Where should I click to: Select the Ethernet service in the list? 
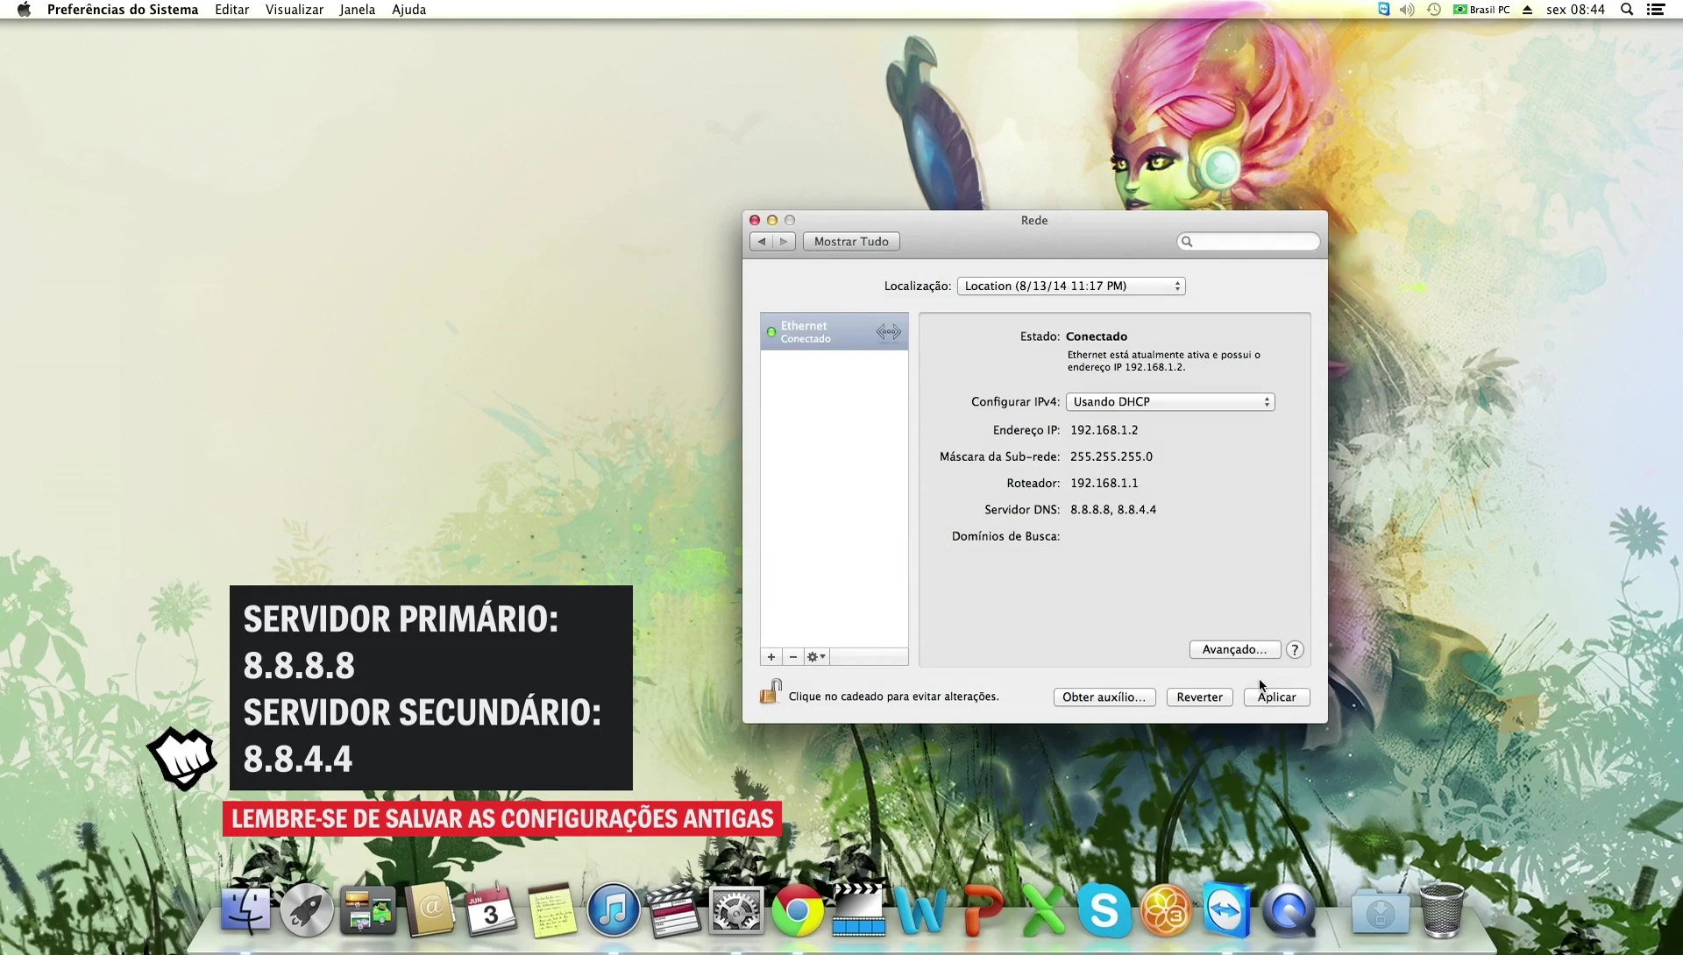click(x=834, y=332)
